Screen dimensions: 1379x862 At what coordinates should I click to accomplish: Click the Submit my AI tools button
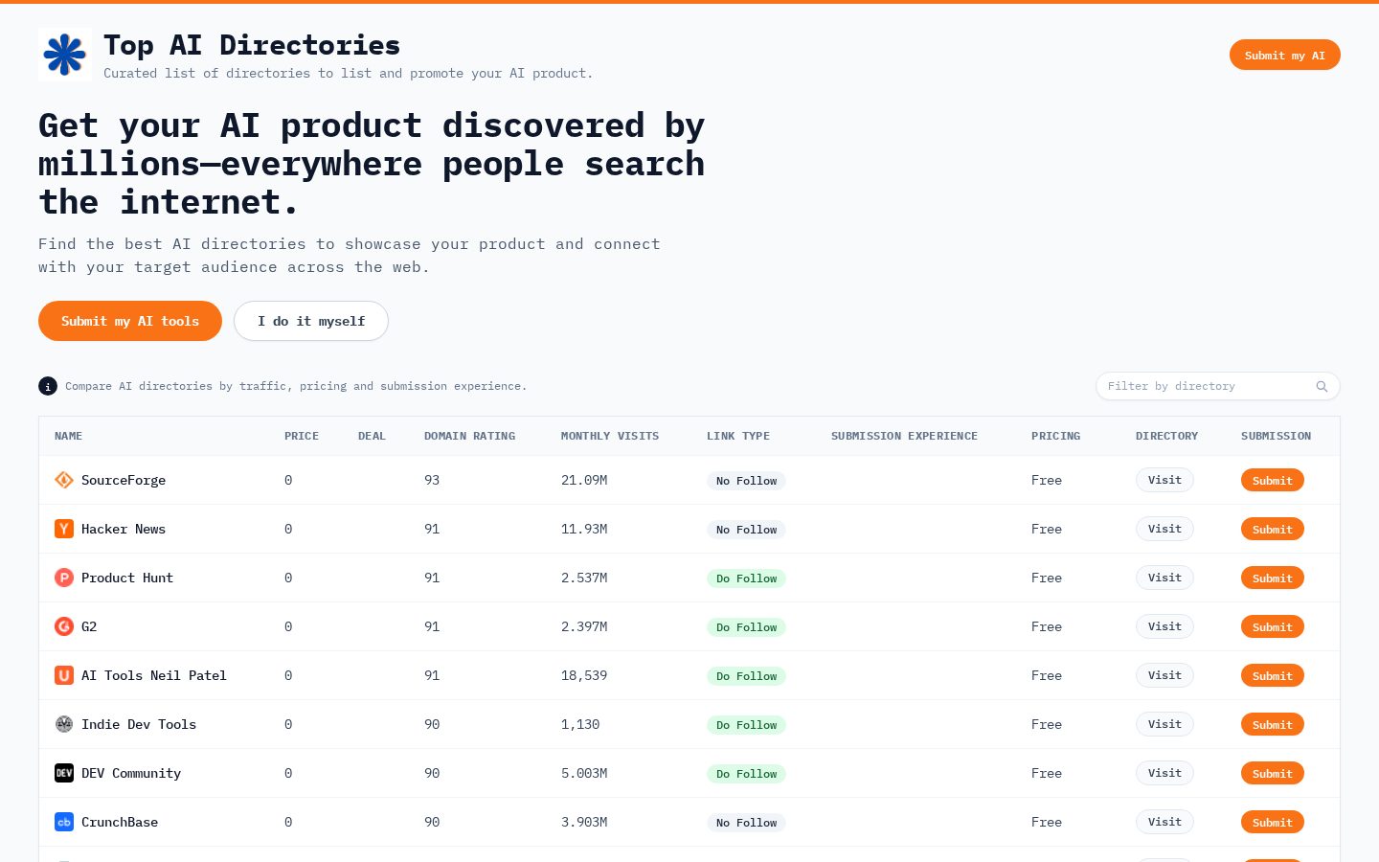coord(130,321)
